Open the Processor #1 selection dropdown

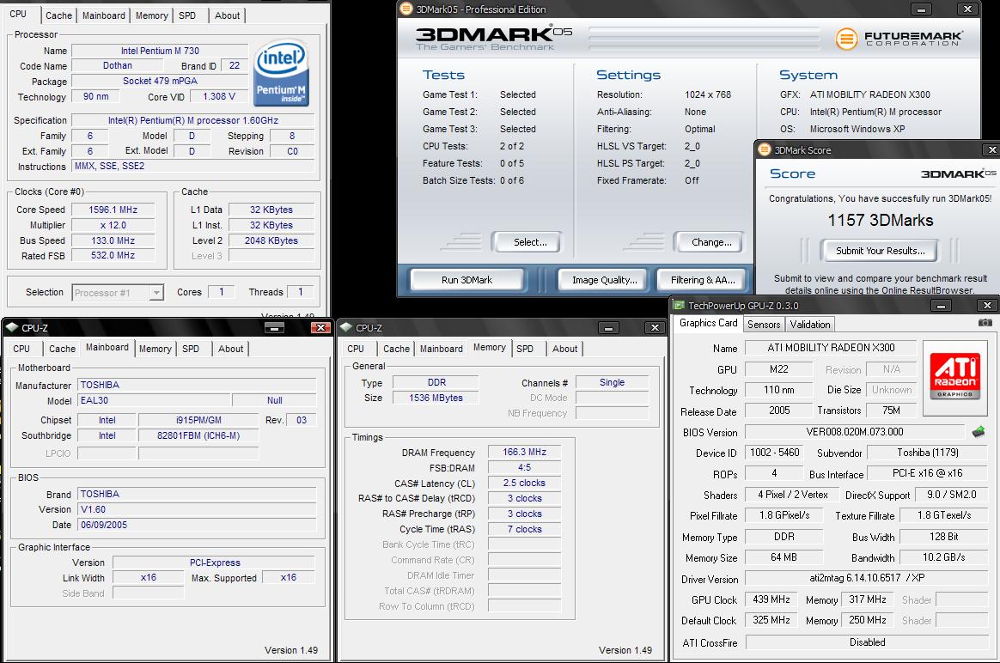[118, 293]
